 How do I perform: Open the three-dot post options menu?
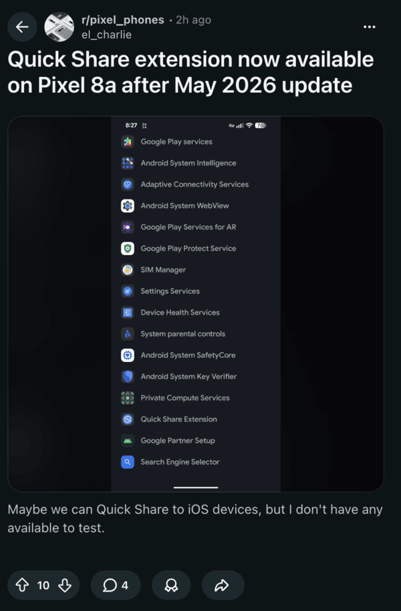tap(369, 27)
